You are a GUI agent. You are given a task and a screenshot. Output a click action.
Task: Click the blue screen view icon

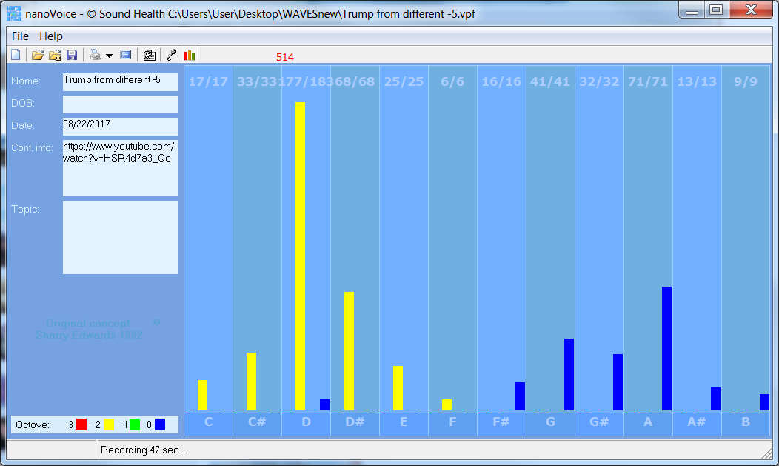[x=125, y=55]
